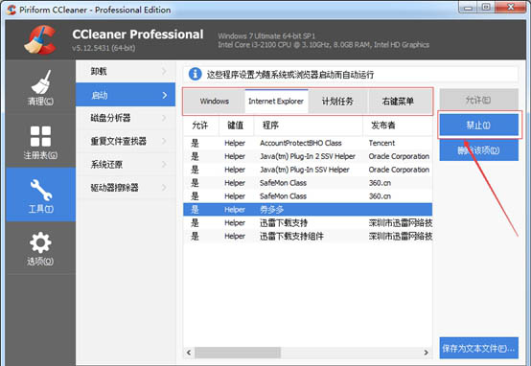The height and width of the screenshot is (366, 531).
Task: Open the 磁盘分析器 submenu item
Action: 126,118
